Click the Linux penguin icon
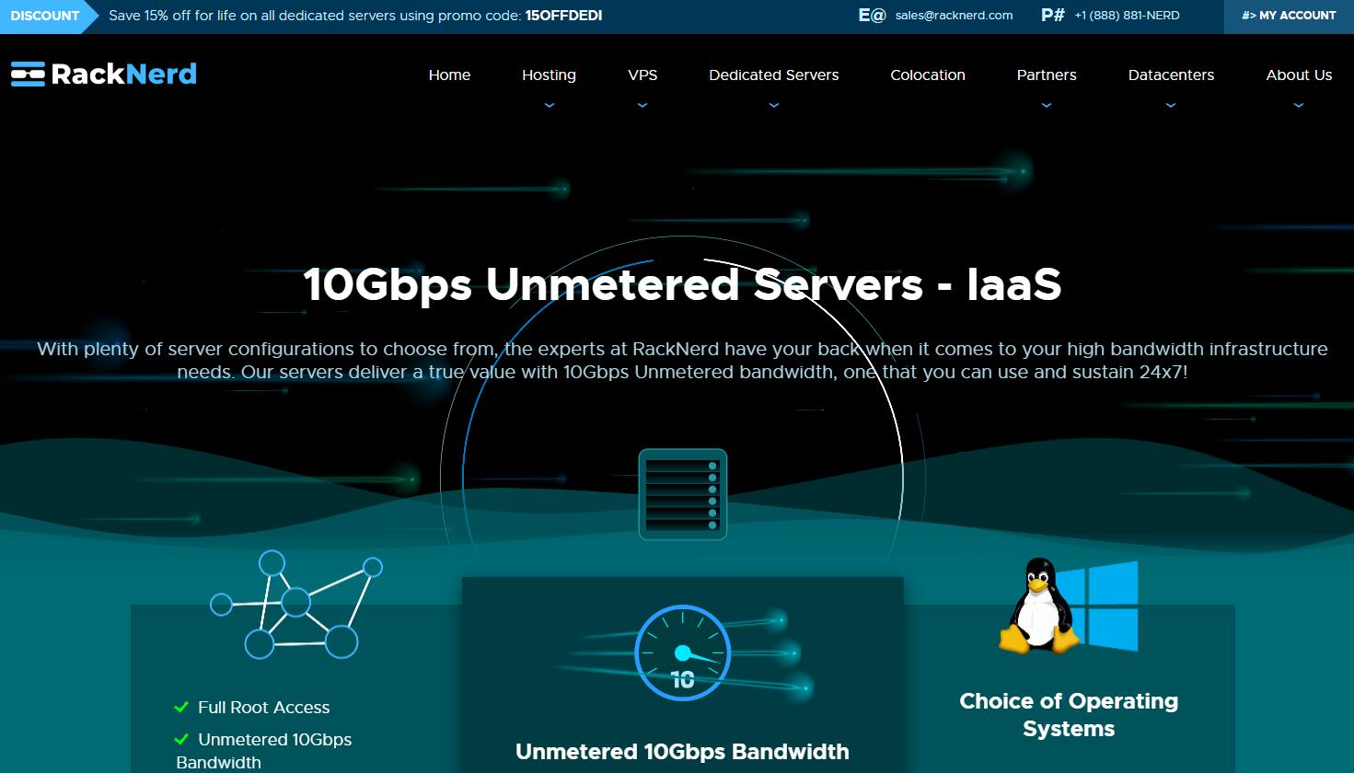 pyautogui.click(x=1038, y=606)
